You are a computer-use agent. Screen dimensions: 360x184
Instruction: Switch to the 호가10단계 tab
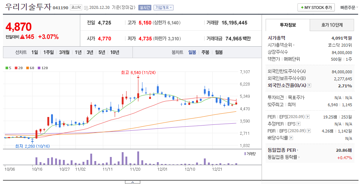(332, 25)
